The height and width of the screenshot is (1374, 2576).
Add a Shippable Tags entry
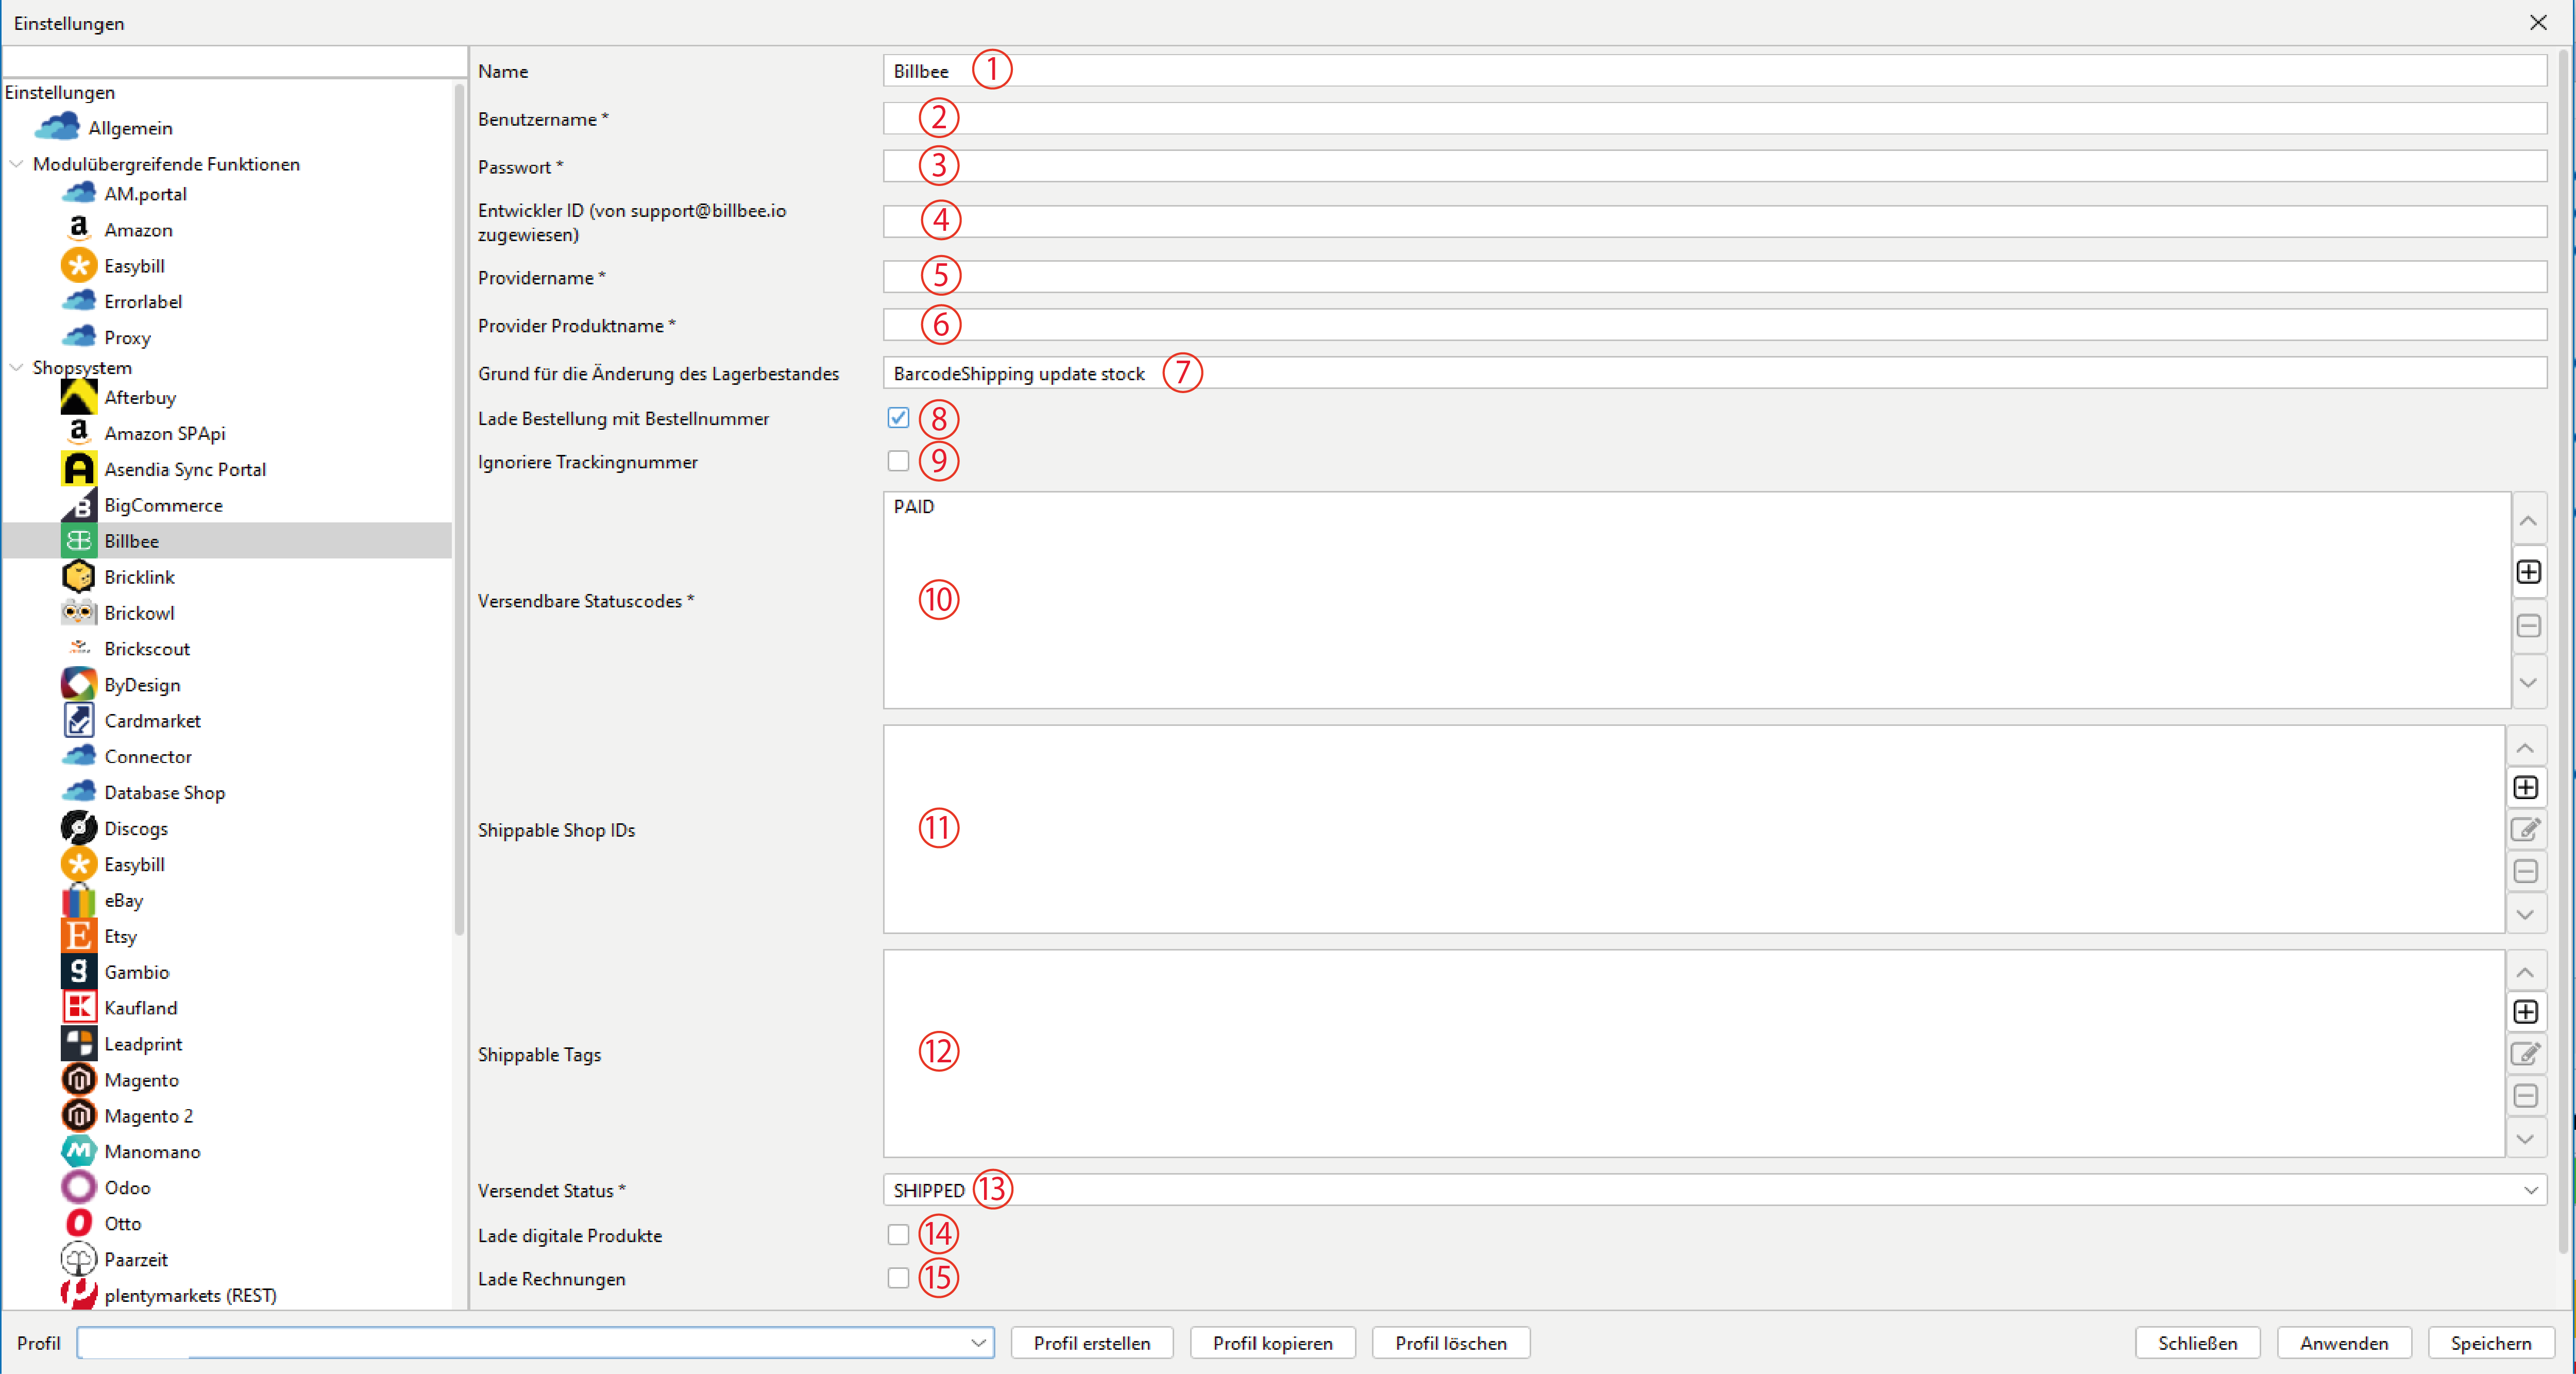2526,1012
